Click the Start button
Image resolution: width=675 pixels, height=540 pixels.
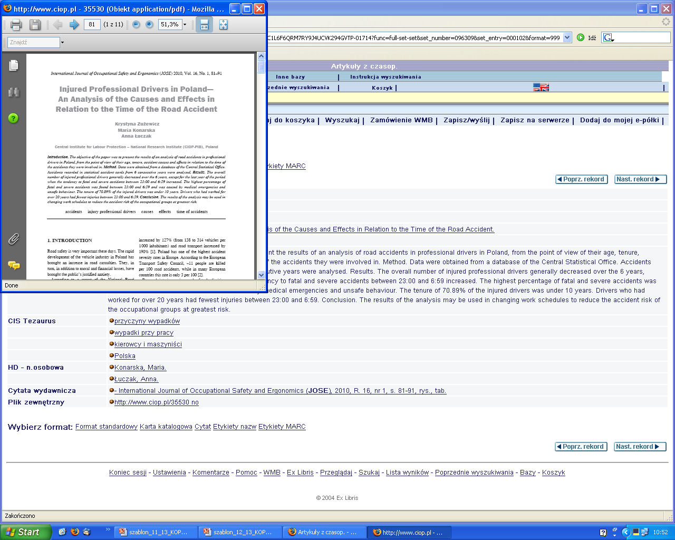click(26, 532)
